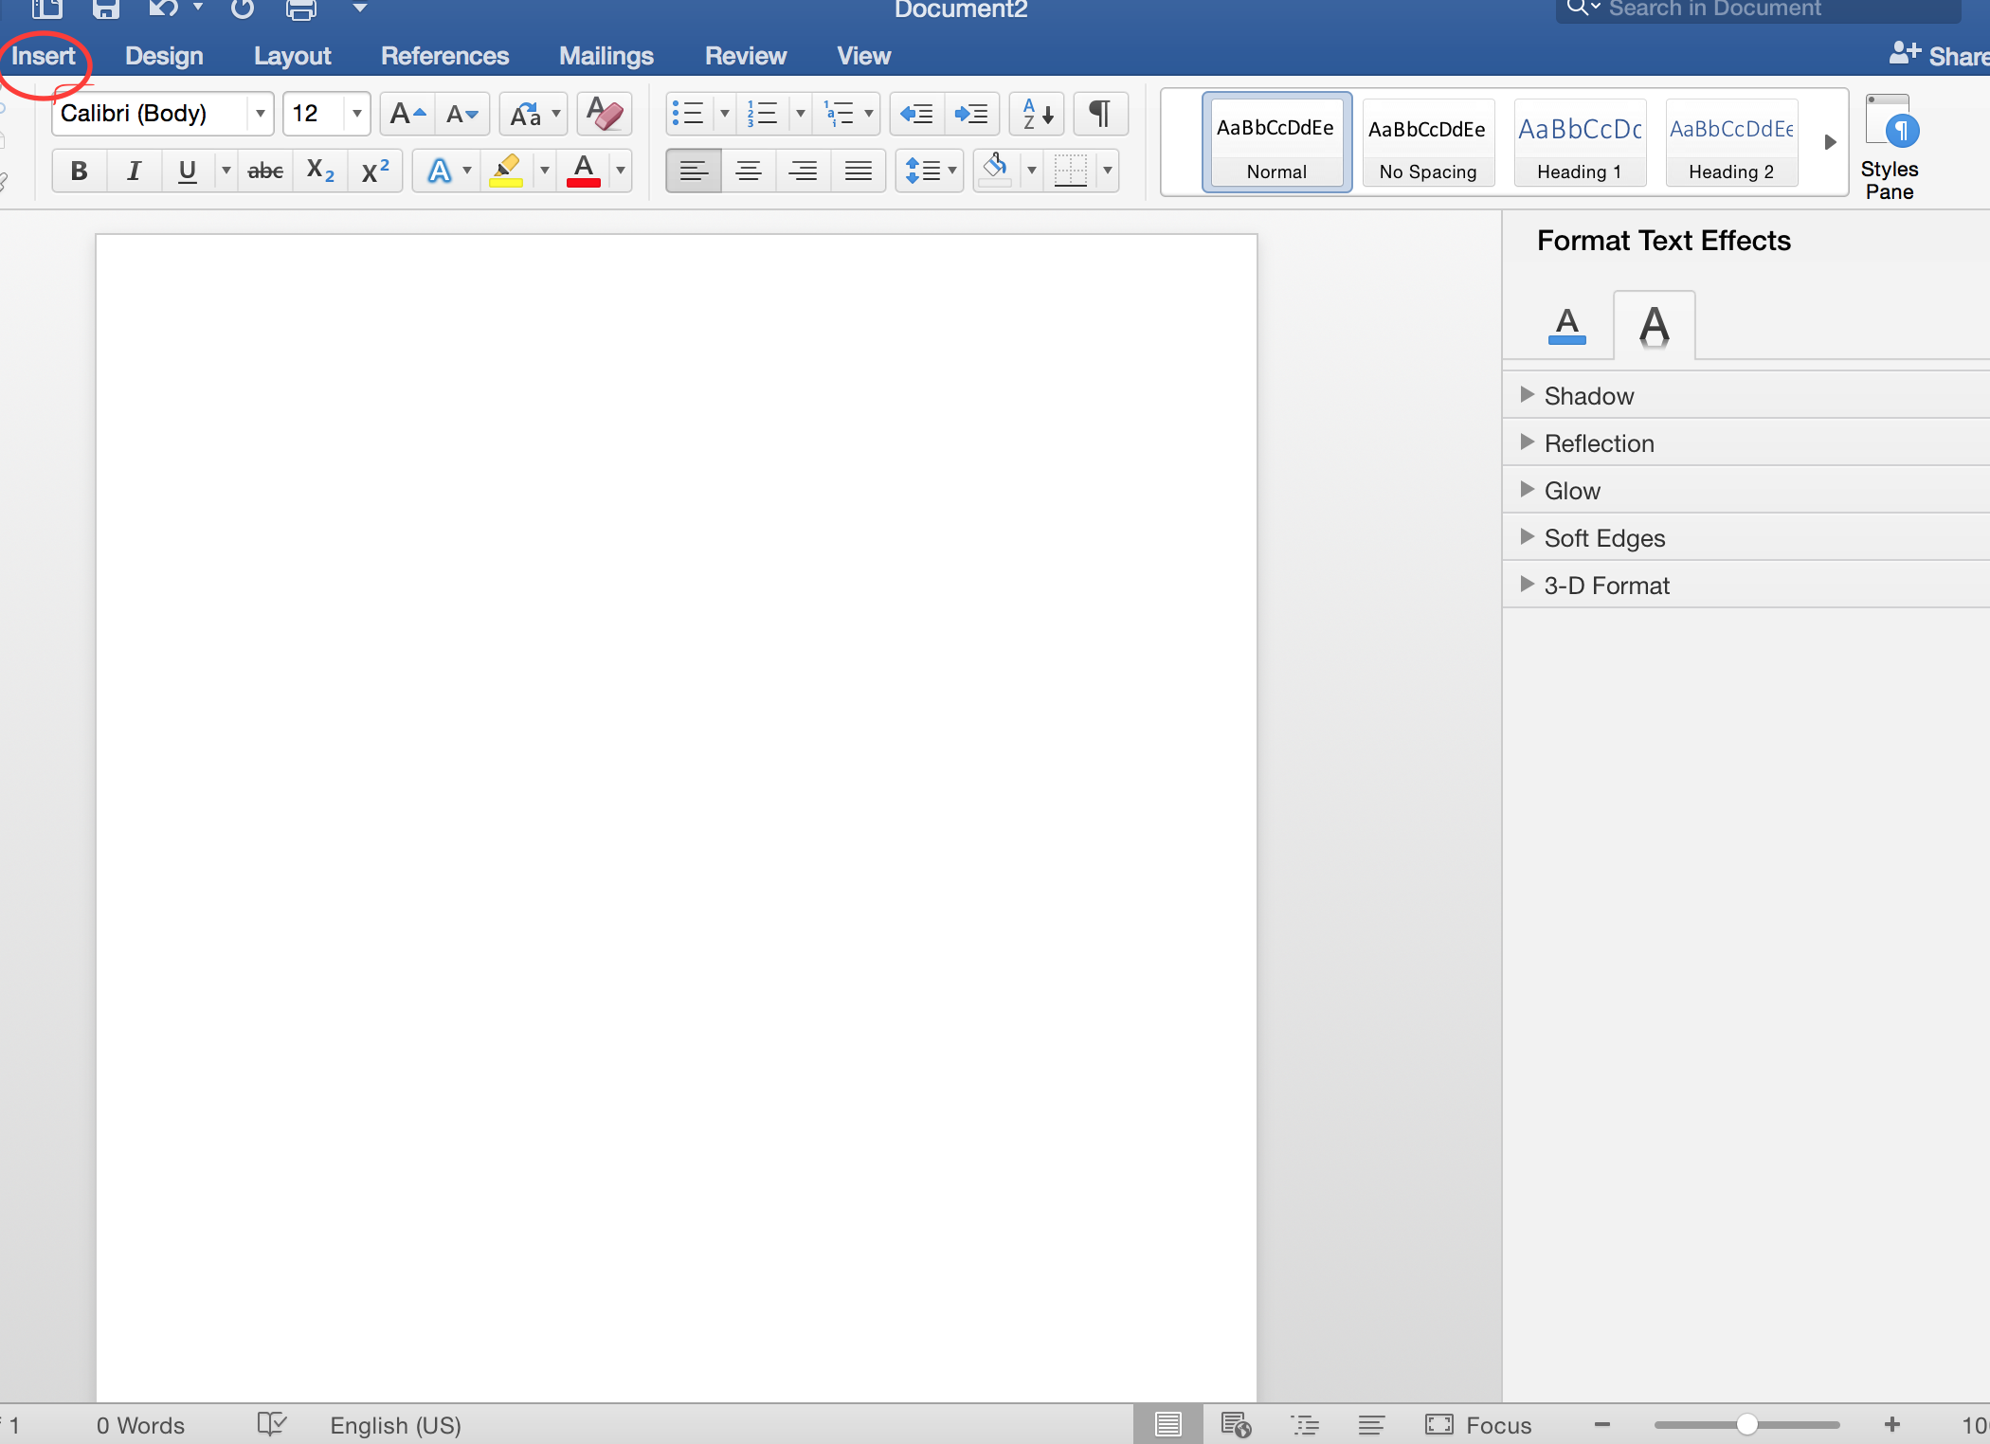Apply the Heading 2 style
This screenshot has width=1990, height=1444.
1731,142
